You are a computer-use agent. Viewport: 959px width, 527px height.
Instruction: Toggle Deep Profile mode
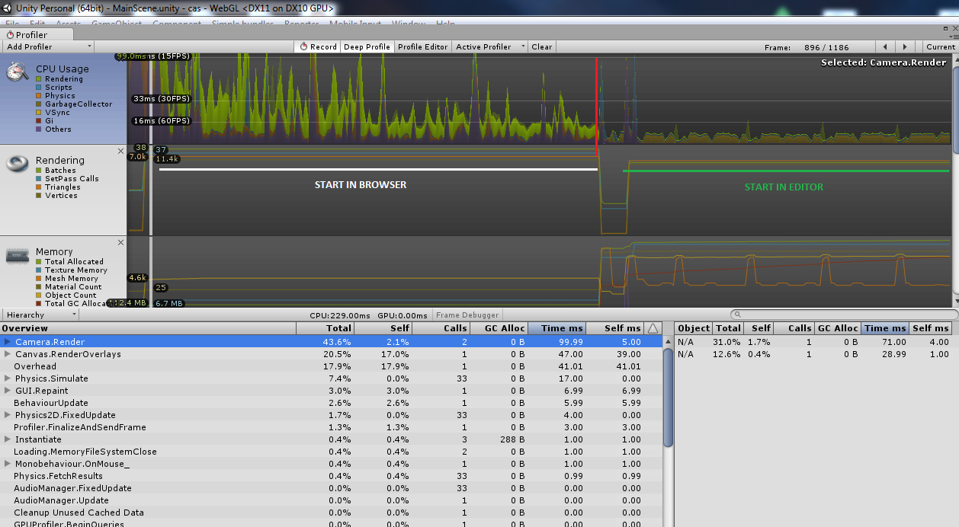pyautogui.click(x=367, y=46)
